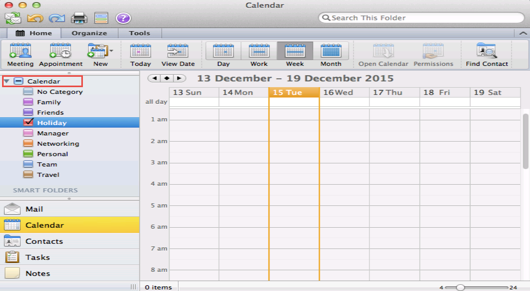Open the My Day icon

tap(101, 18)
